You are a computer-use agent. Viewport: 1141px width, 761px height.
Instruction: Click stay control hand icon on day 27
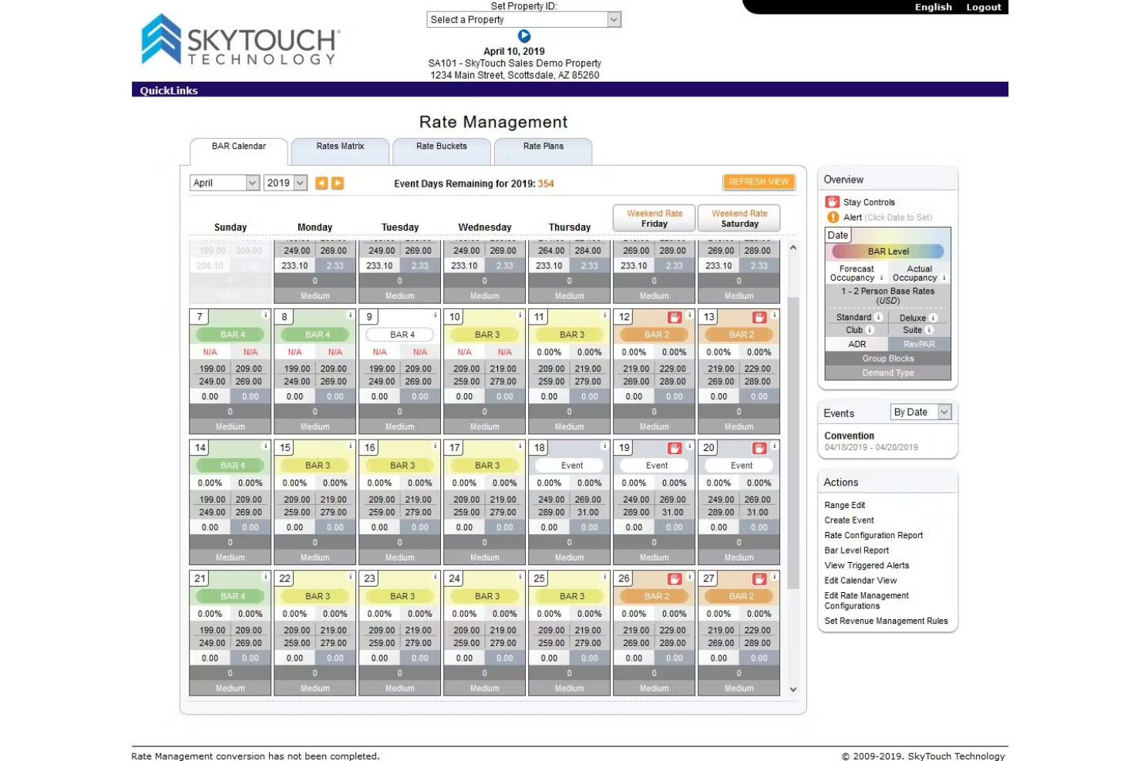tap(759, 579)
